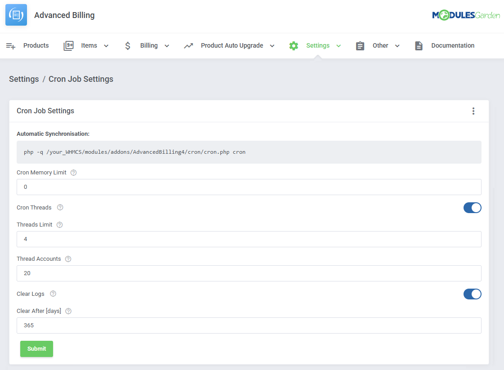The width and height of the screenshot is (504, 370).
Task: Click the green Settings gear icon
Action: (x=294, y=46)
